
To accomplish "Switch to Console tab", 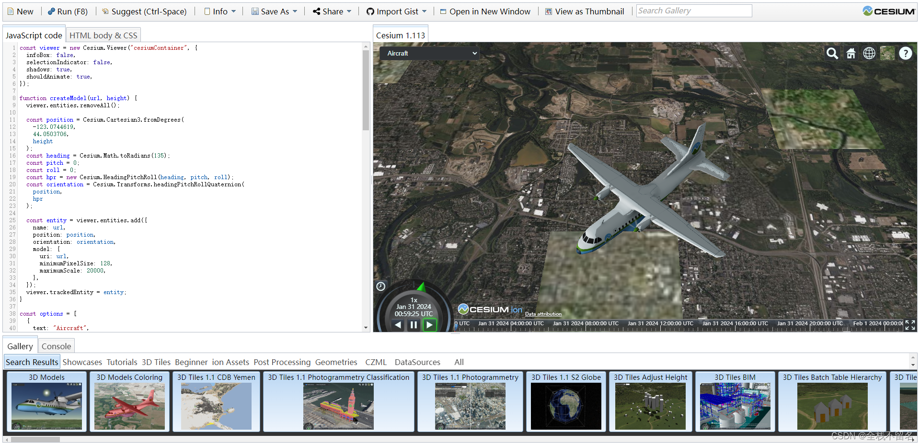I will point(56,346).
